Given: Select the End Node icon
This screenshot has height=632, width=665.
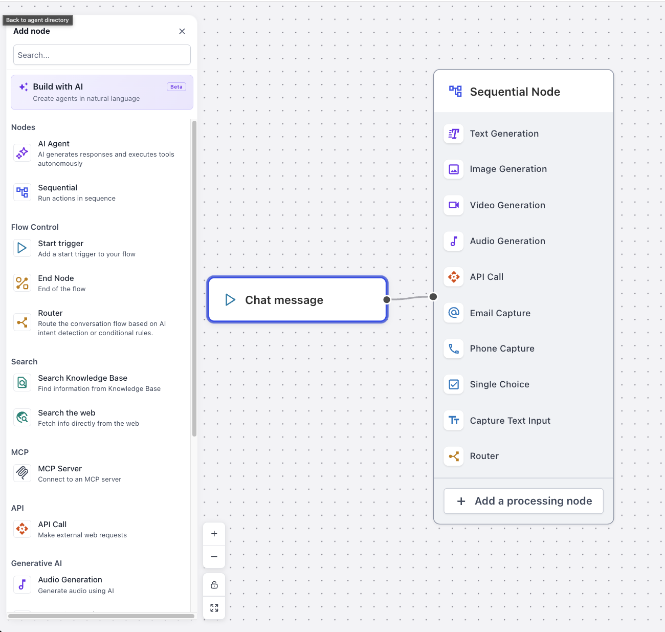Looking at the screenshot, I should coord(22,283).
